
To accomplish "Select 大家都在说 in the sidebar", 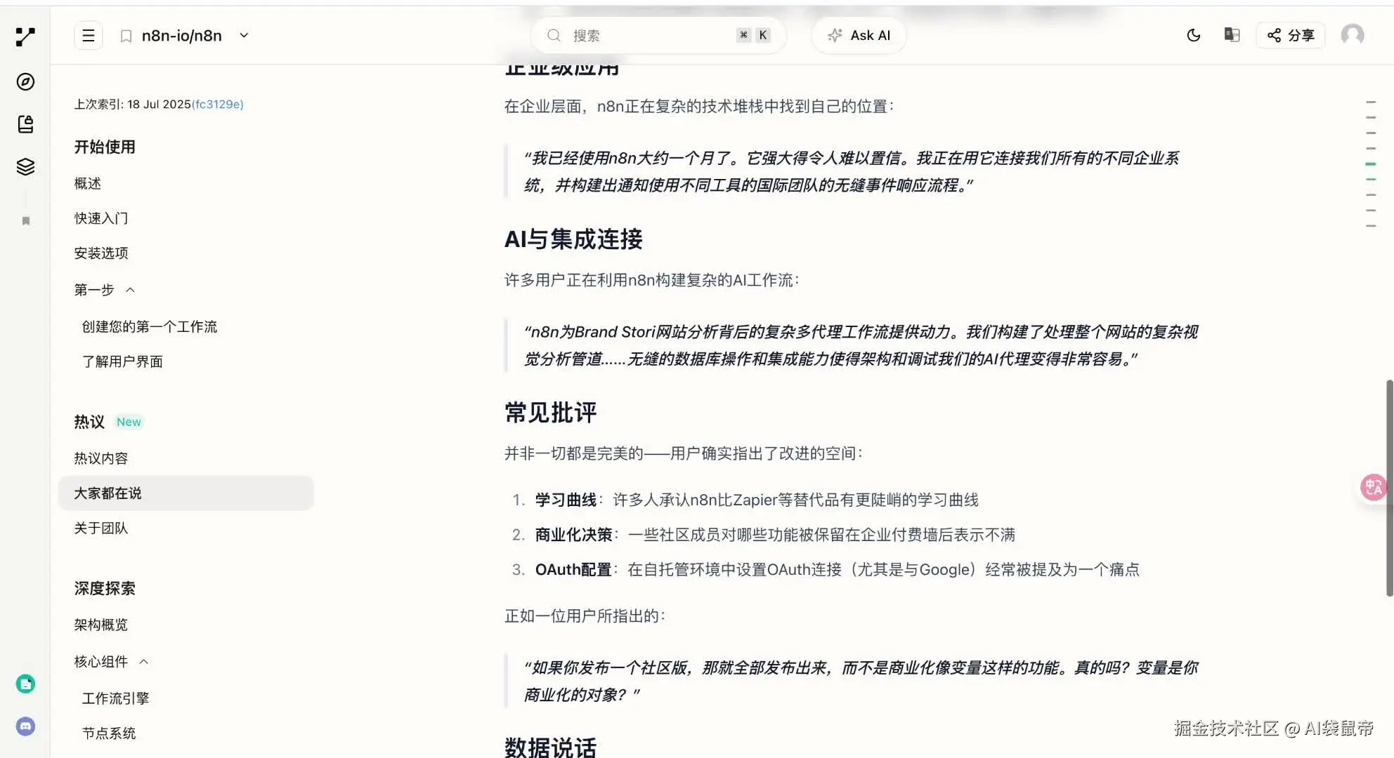I will [x=108, y=493].
